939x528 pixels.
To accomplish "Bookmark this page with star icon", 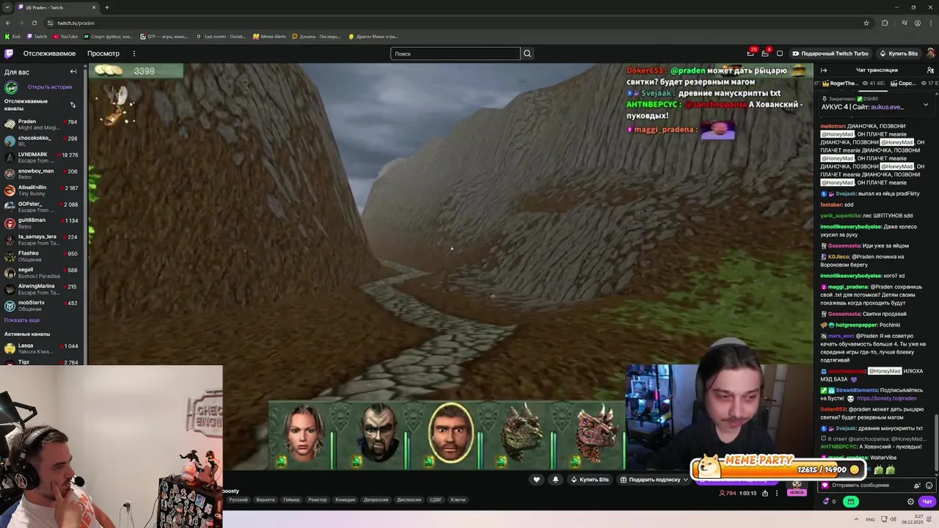I will click(x=866, y=23).
